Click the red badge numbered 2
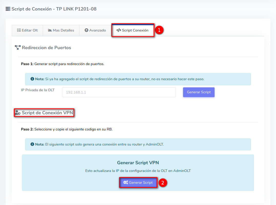 163,183
